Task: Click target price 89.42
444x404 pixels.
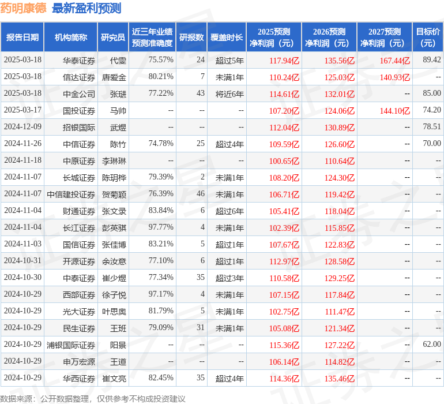Action: tap(432, 59)
